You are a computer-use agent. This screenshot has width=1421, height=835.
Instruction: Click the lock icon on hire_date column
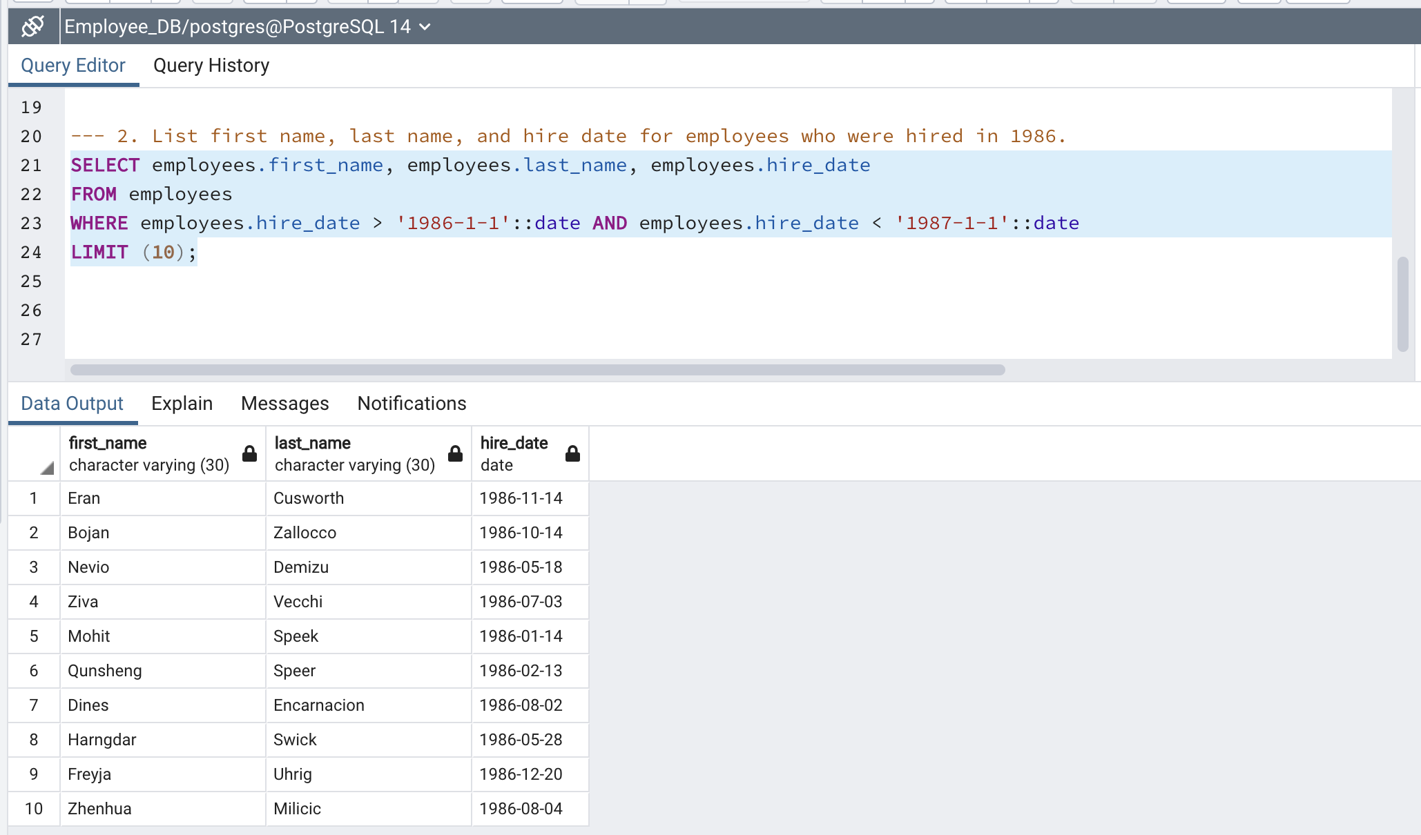(x=573, y=453)
